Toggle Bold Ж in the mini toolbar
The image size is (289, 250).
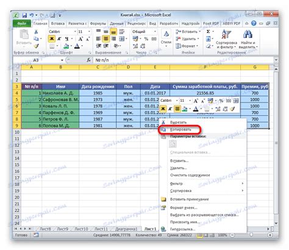coord(163,109)
